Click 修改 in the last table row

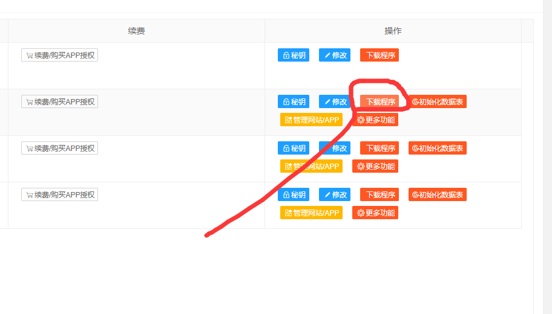[x=335, y=194]
